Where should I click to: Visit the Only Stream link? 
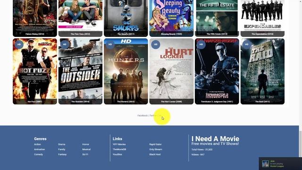click(156, 149)
